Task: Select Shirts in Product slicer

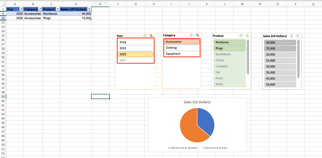Action: tap(229, 84)
